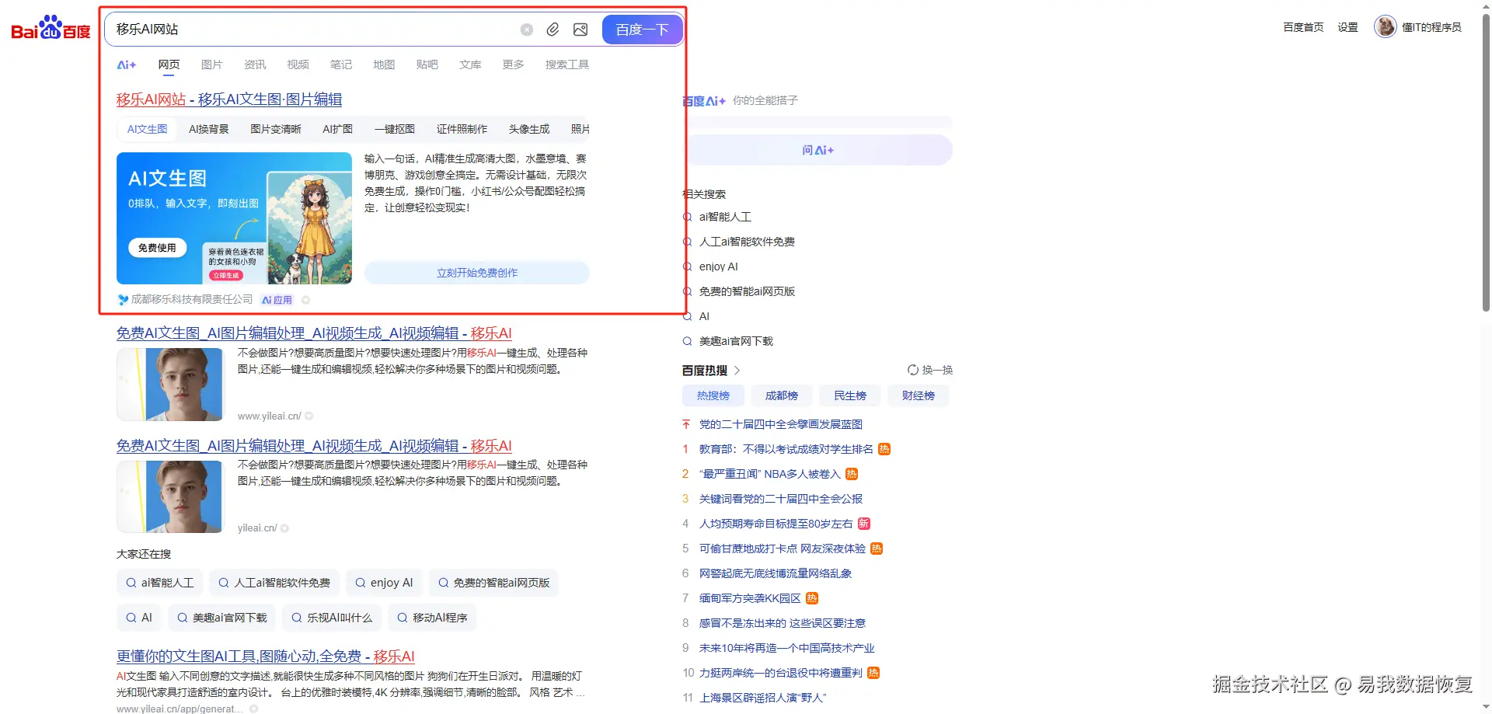This screenshot has height=714, width=1492.
Task: Search the 乐视AI叫什么 suggestion chip
Action: [x=331, y=618]
